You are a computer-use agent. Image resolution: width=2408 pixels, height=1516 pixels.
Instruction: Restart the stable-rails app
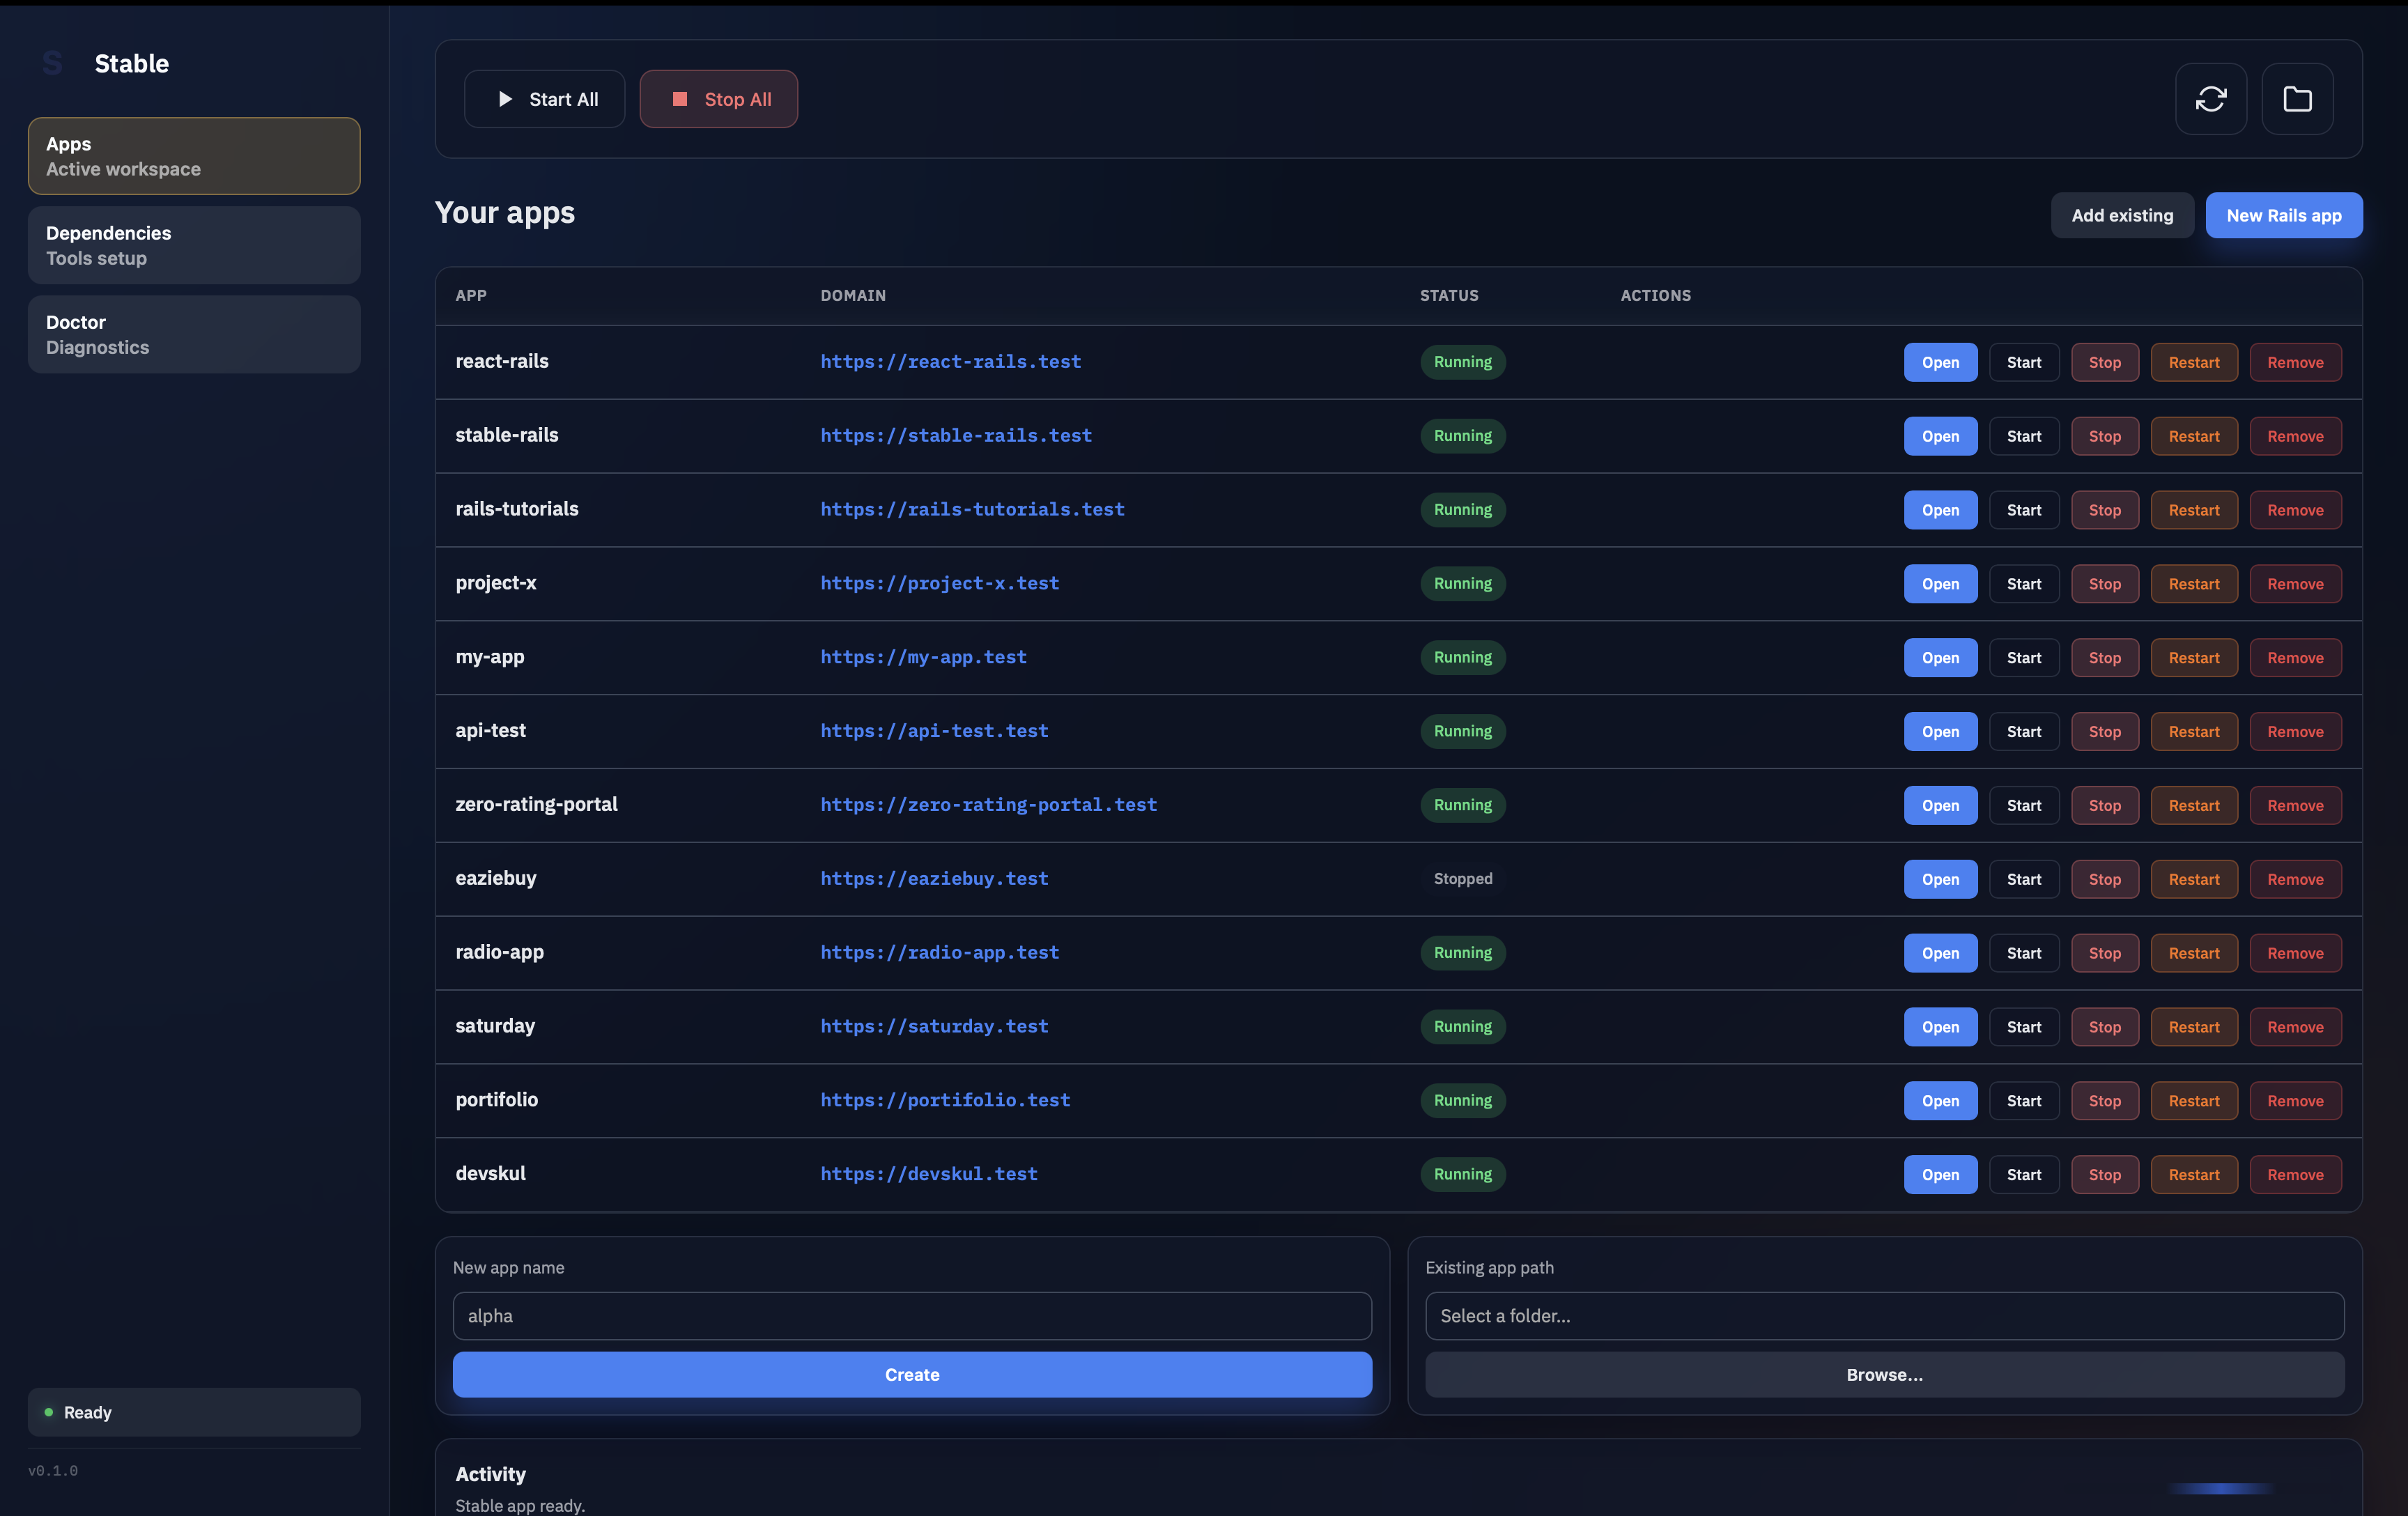tap(2193, 436)
